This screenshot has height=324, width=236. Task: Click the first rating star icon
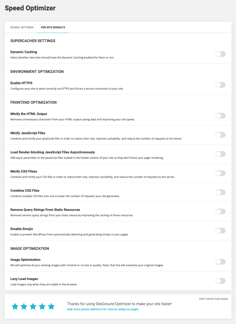[x=15, y=306]
